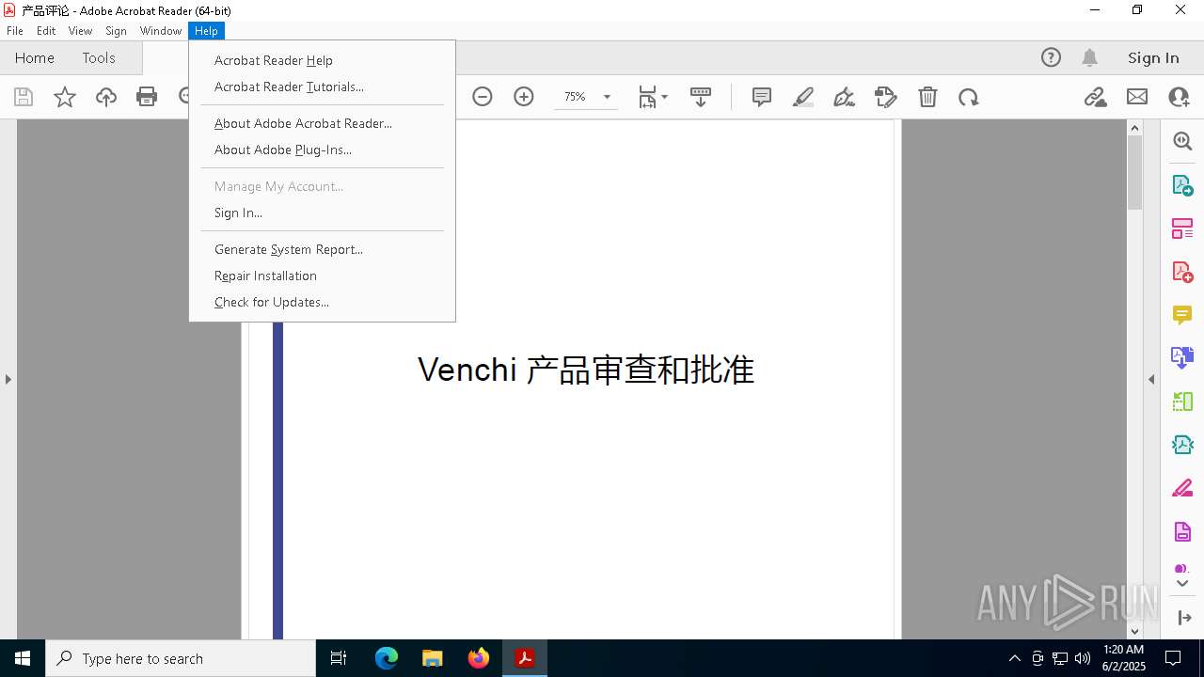Select the Sign pen tool
The height and width of the screenshot is (677, 1204).
pyautogui.click(x=845, y=97)
